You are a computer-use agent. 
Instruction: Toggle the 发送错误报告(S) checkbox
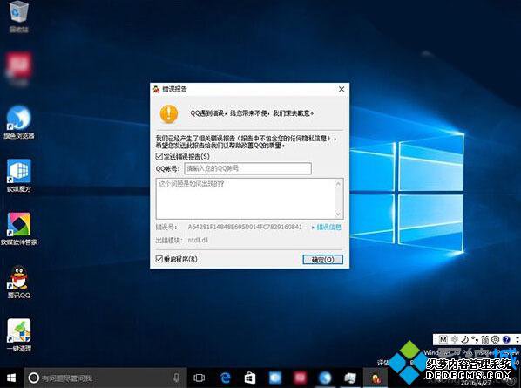point(159,156)
